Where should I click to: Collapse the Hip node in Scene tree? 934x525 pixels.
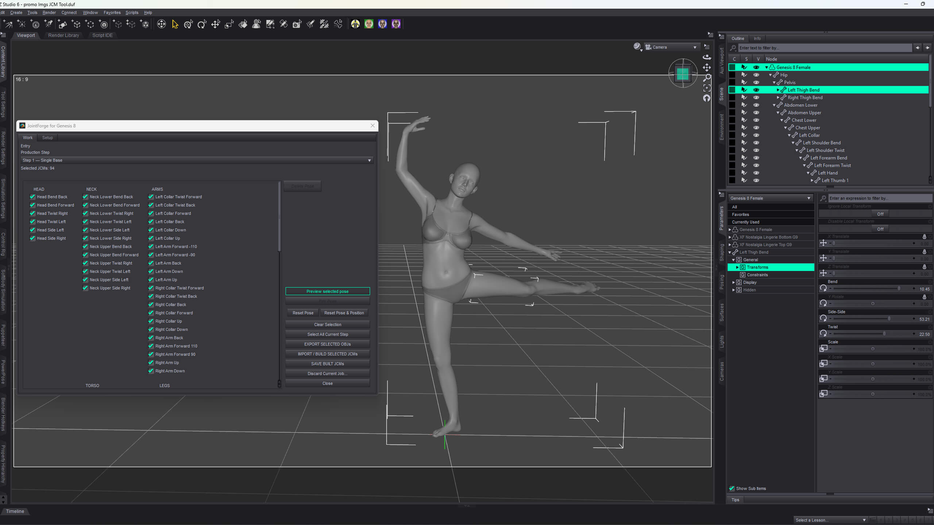pyautogui.click(x=771, y=75)
